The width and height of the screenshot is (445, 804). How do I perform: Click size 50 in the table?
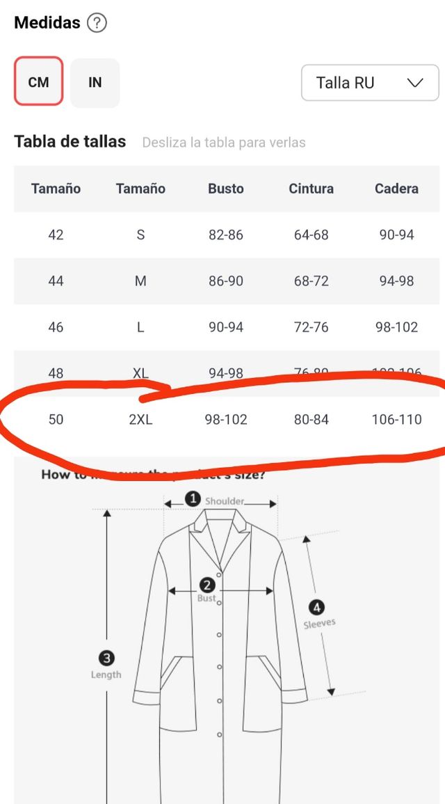(56, 420)
